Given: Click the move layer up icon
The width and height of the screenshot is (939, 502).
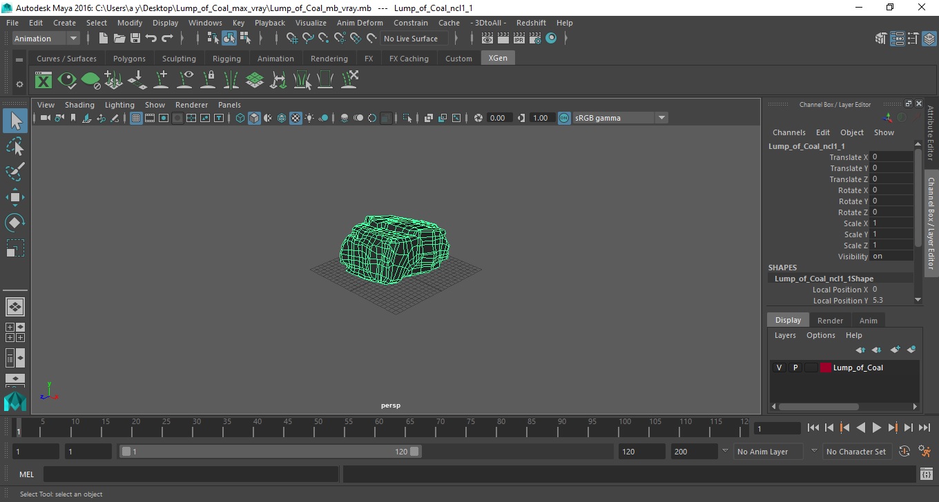Looking at the screenshot, I should click(x=860, y=350).
